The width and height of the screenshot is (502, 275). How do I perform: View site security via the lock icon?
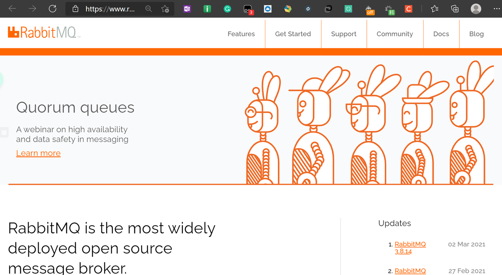pyautogui.click(x=75, y=9)
